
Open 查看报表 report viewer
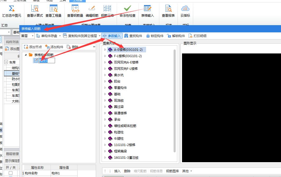pyautogui.click(x=168, y=11)
